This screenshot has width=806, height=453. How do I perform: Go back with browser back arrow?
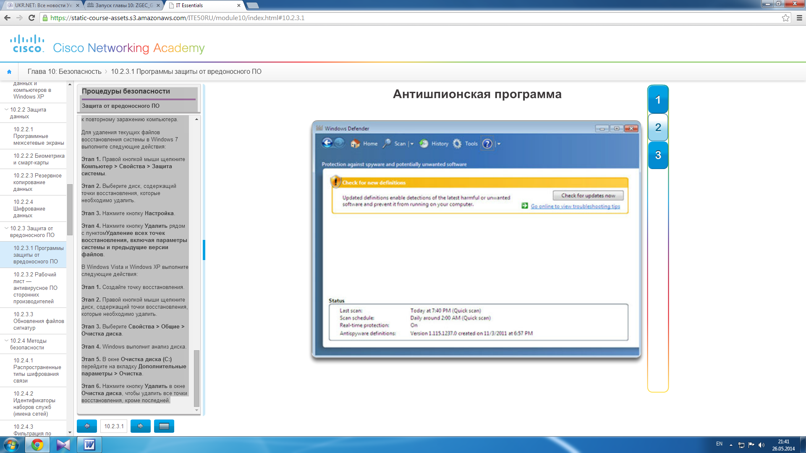pyautogui.click(x=7, y=18)
